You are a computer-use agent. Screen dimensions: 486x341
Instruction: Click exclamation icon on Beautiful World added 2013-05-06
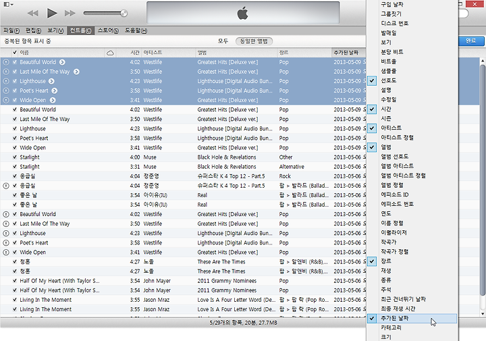6,214
